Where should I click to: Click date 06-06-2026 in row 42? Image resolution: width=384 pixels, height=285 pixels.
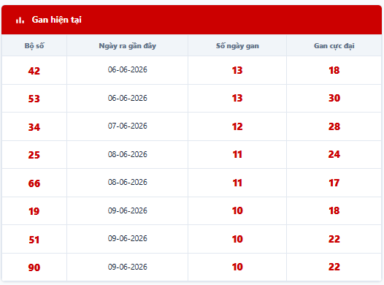(x=127, y=69)
